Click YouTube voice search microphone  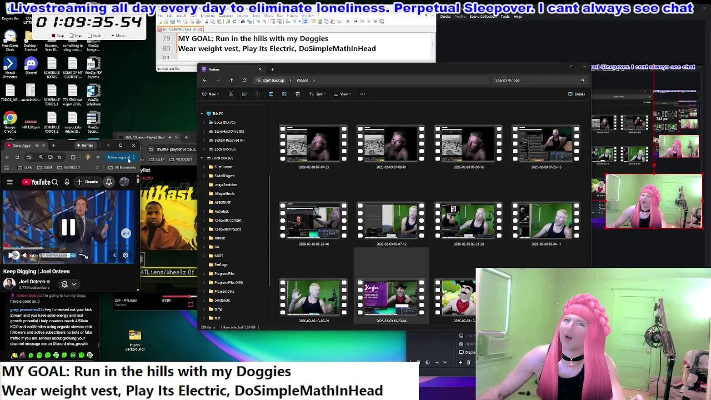tap(67, 182)
